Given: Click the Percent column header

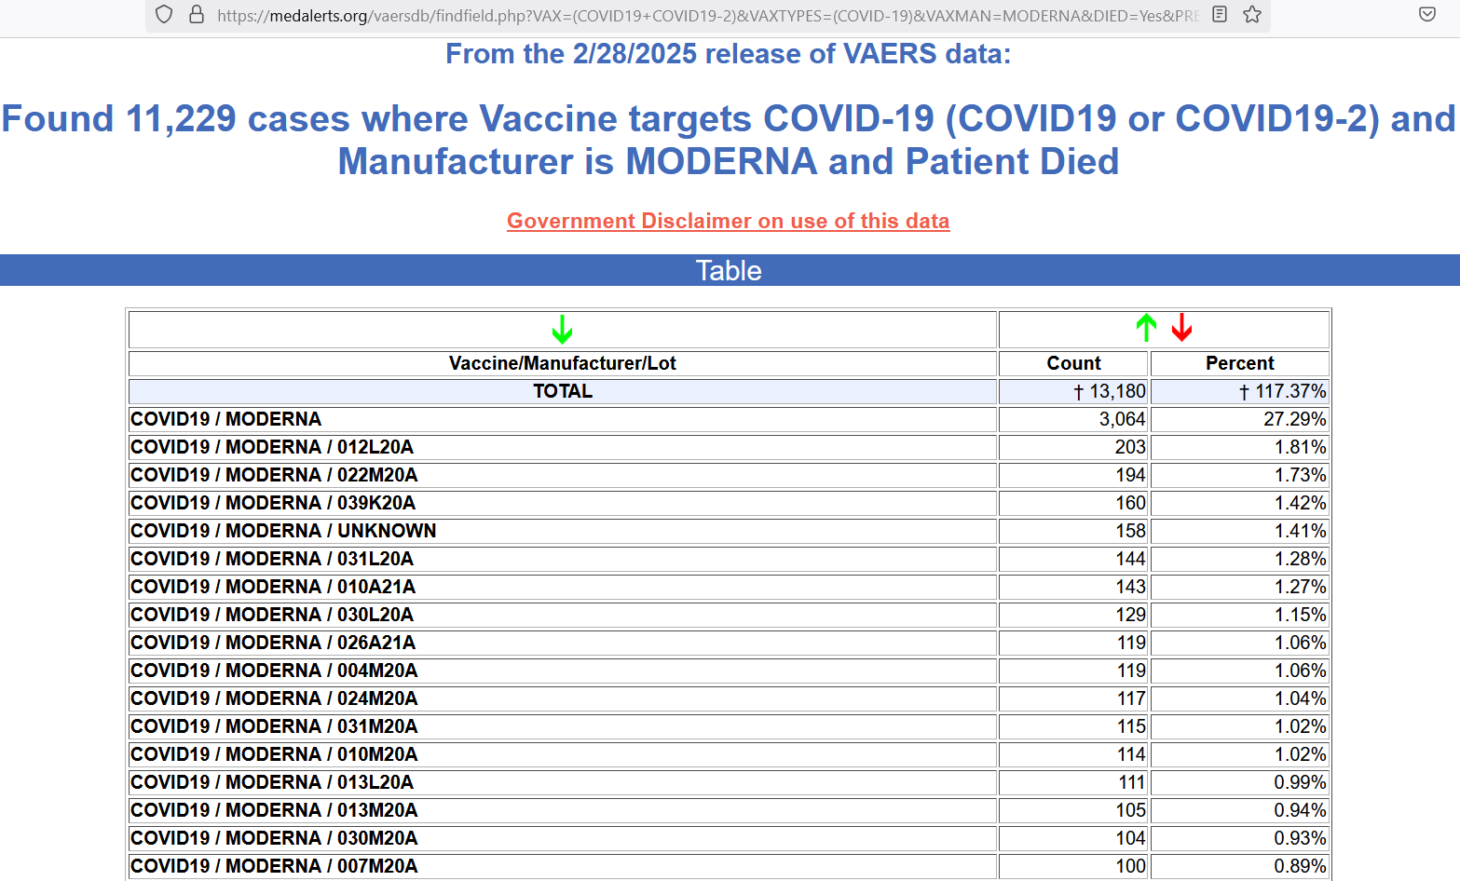Looking at the screenshot, I should click(x=1239, y=363).
